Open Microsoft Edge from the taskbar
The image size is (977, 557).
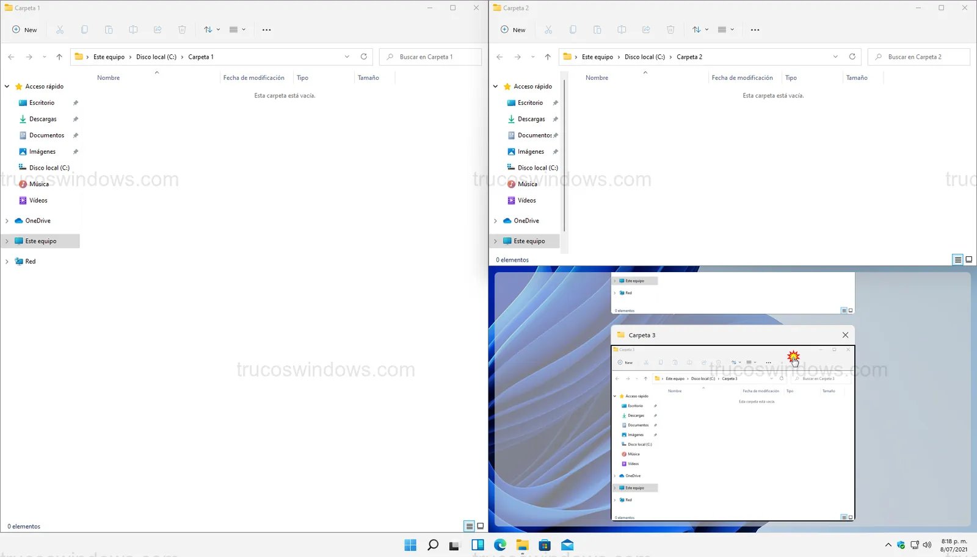tap(500, 545)
